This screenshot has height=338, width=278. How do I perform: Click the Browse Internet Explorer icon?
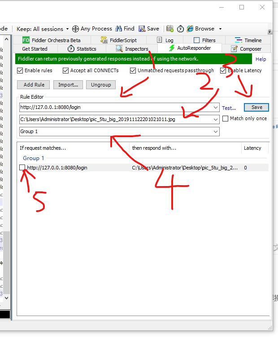(190, 29)
